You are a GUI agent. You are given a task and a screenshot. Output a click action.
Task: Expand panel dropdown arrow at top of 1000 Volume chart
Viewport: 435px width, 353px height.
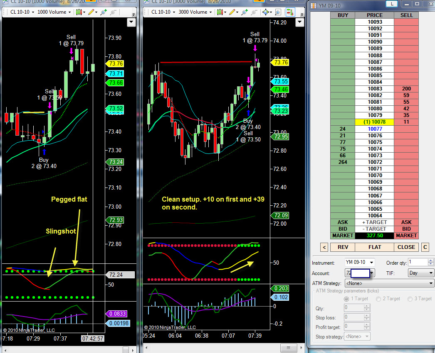pyautogui.click(x=131, y=22)
